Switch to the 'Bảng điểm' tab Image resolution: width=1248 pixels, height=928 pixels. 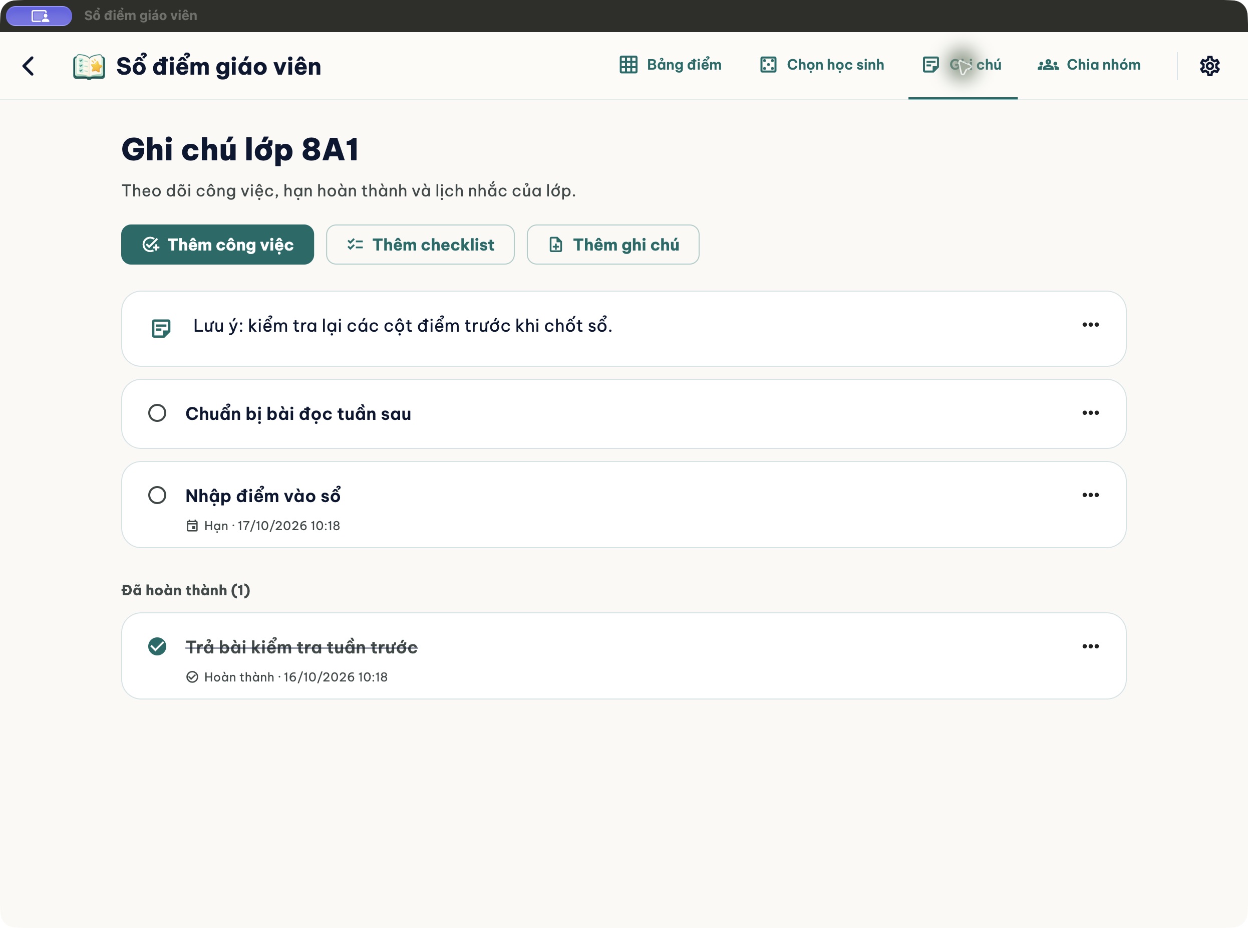[x=671, y=65]
